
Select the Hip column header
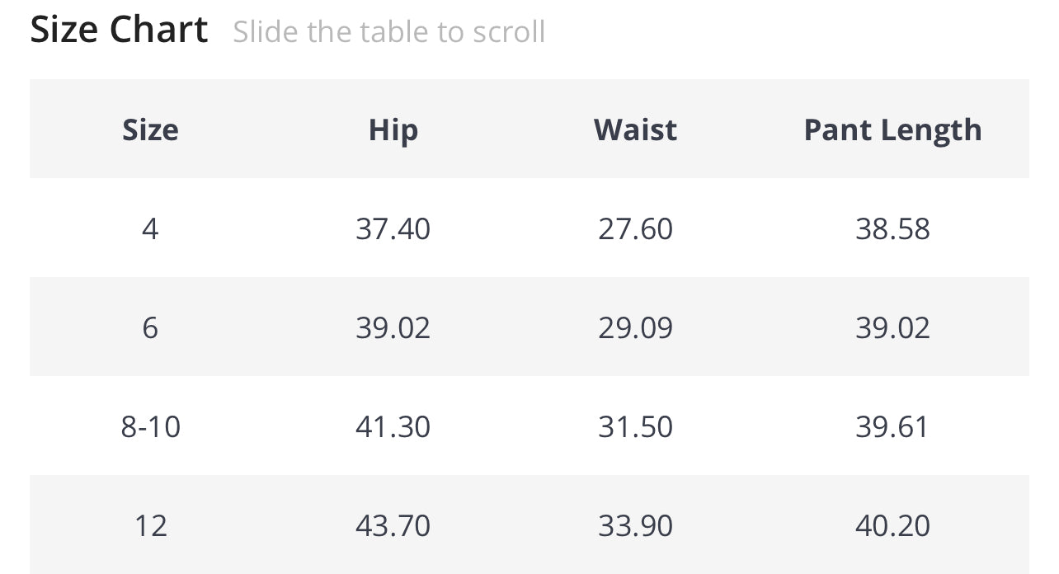tap(393, 129)
